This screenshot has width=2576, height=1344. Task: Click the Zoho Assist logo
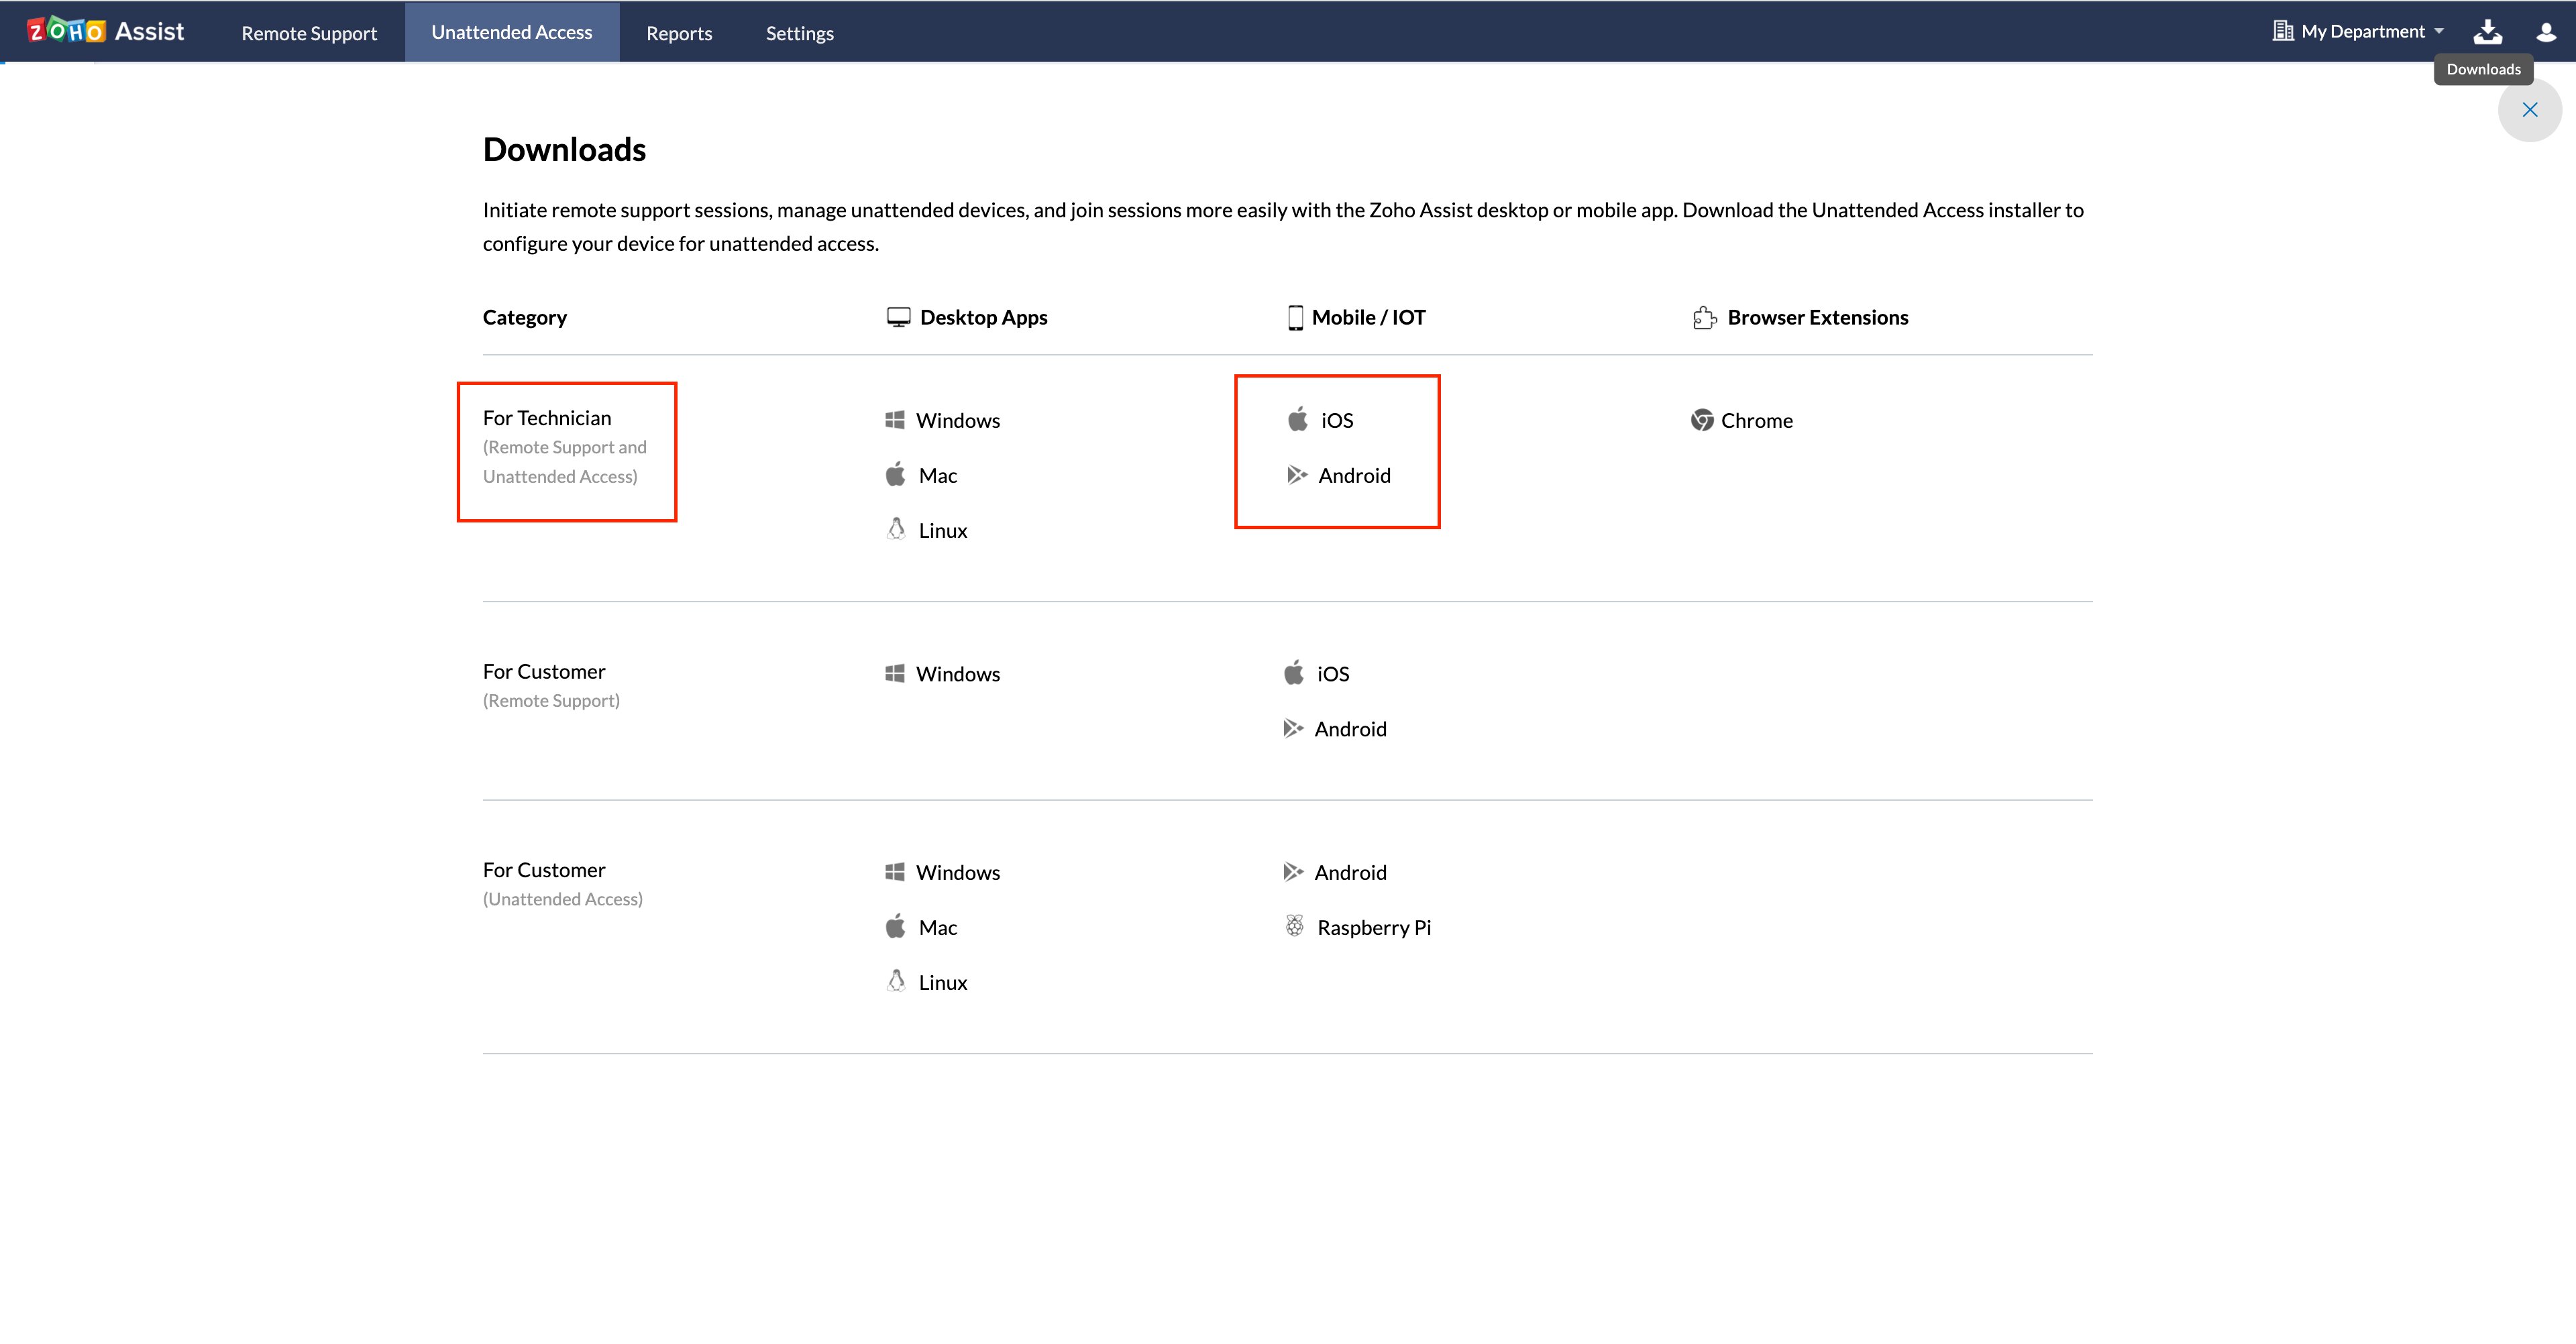pyautogui.click(x=105, y=31)
